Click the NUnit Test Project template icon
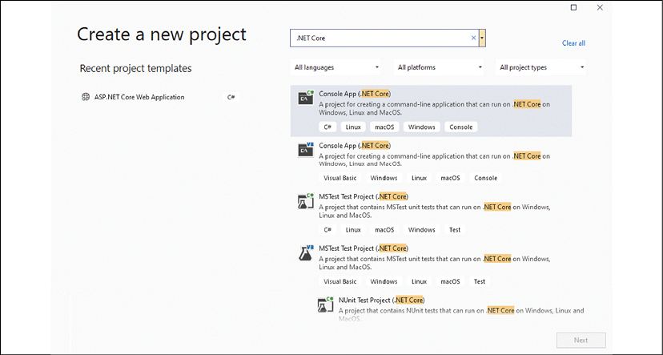Viewport: 663px width, 355px height. coord(326,305)
